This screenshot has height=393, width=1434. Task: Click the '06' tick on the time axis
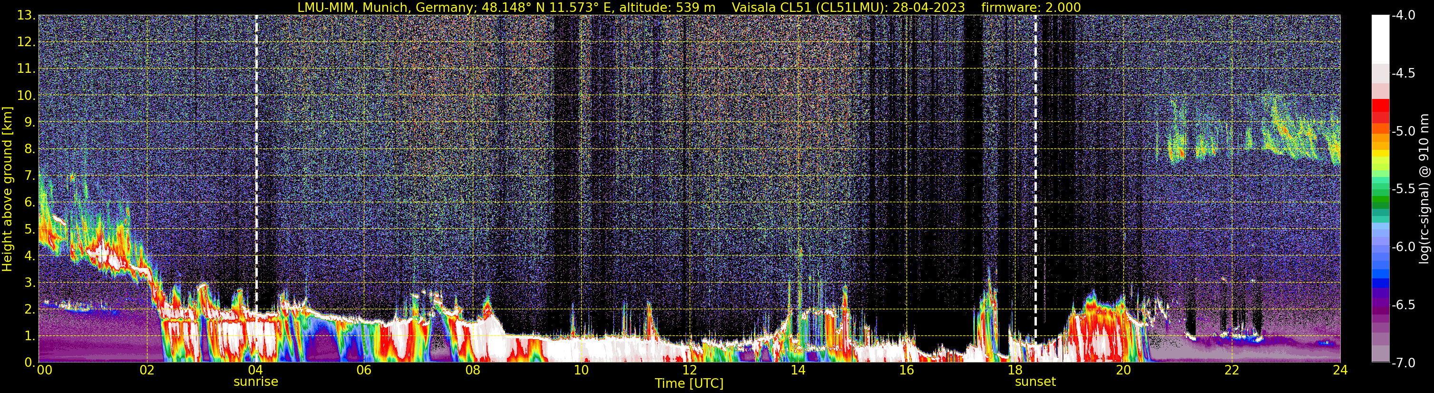pyautogui.click(x=363, y=370)
